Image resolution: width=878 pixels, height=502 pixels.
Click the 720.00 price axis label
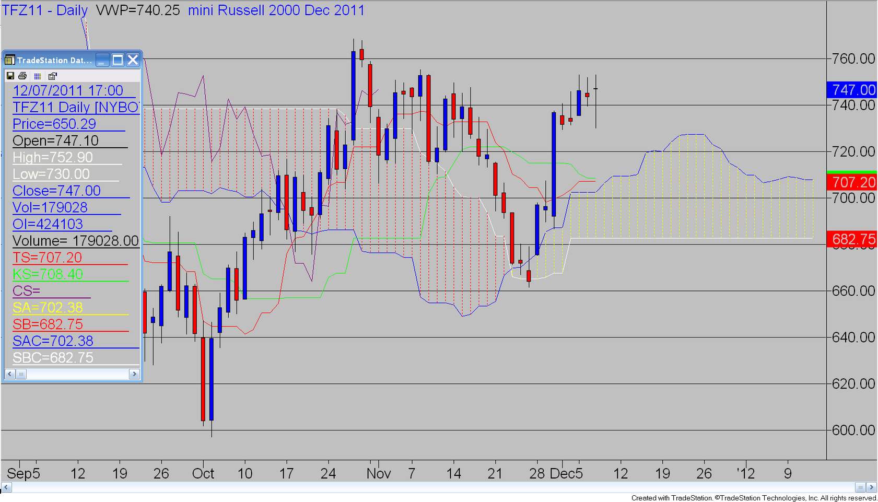(853, 151)
